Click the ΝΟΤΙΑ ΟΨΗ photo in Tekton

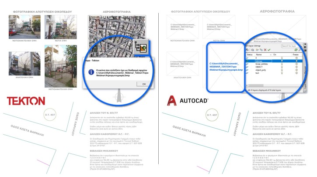[61, 27]
